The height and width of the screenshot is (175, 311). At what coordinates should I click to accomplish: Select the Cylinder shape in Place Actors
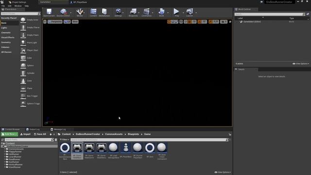pyautogui.click(x=30, y=73)
